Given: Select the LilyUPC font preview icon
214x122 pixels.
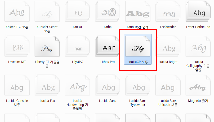Looking at the screenshot, I should click(x=77, y=46).
